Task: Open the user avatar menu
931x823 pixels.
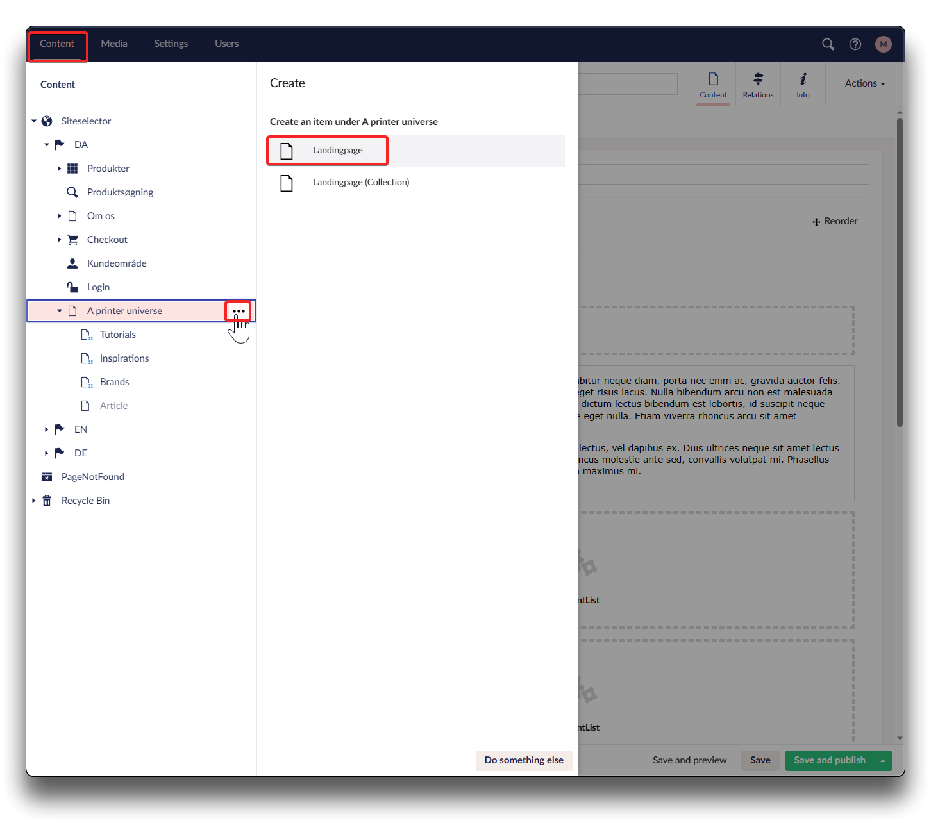Action: pos(883,44)
